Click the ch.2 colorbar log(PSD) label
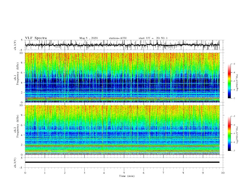 tap(237, 135)
